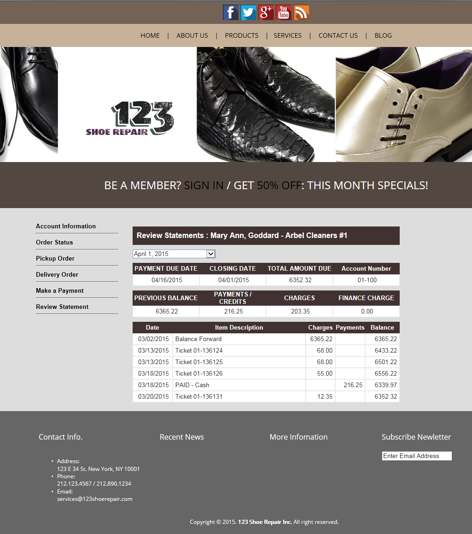
Task: Click the Item Description column header
Action: 239,327
